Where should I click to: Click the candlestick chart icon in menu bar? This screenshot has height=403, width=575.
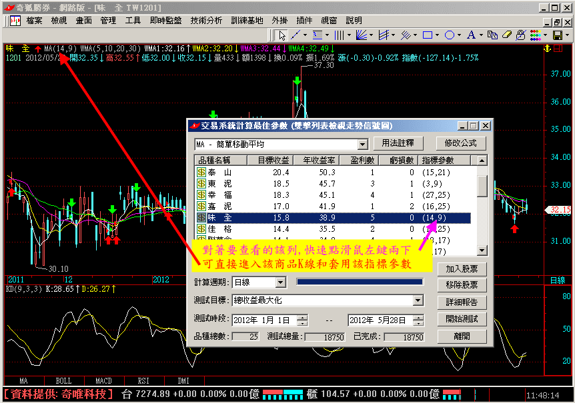point(15,21)
